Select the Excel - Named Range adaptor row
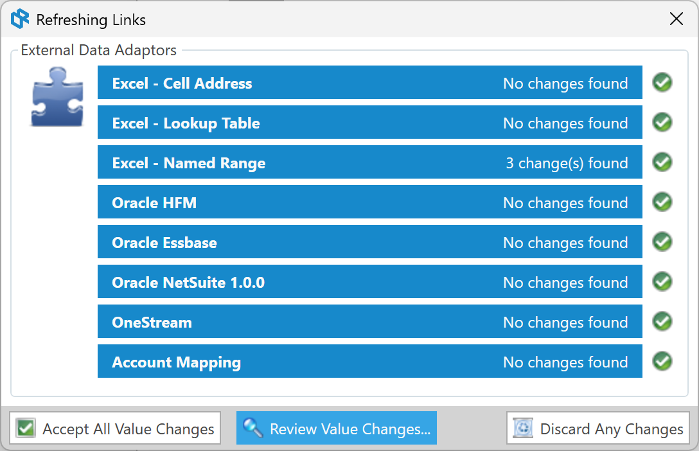Screen dimensions: 699x451 370,162
